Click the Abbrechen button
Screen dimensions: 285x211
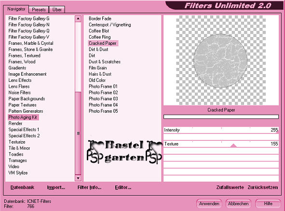click(x=238, y=204)
